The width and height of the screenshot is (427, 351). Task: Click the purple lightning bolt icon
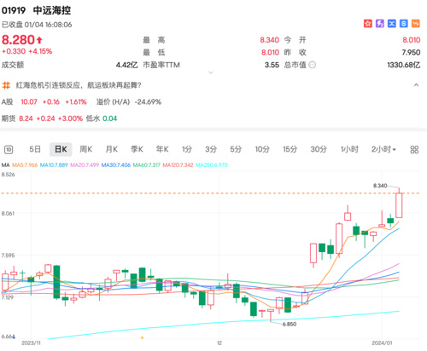[x=380, y=23]
